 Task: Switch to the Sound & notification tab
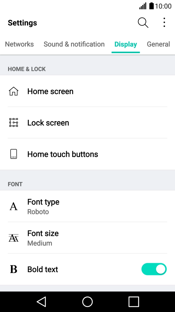74,44
